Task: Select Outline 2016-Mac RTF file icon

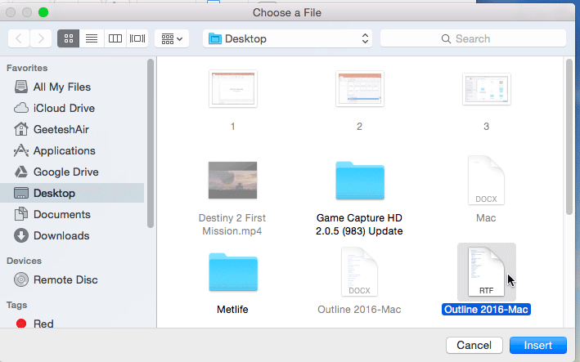Action: (x=486, y=272)
